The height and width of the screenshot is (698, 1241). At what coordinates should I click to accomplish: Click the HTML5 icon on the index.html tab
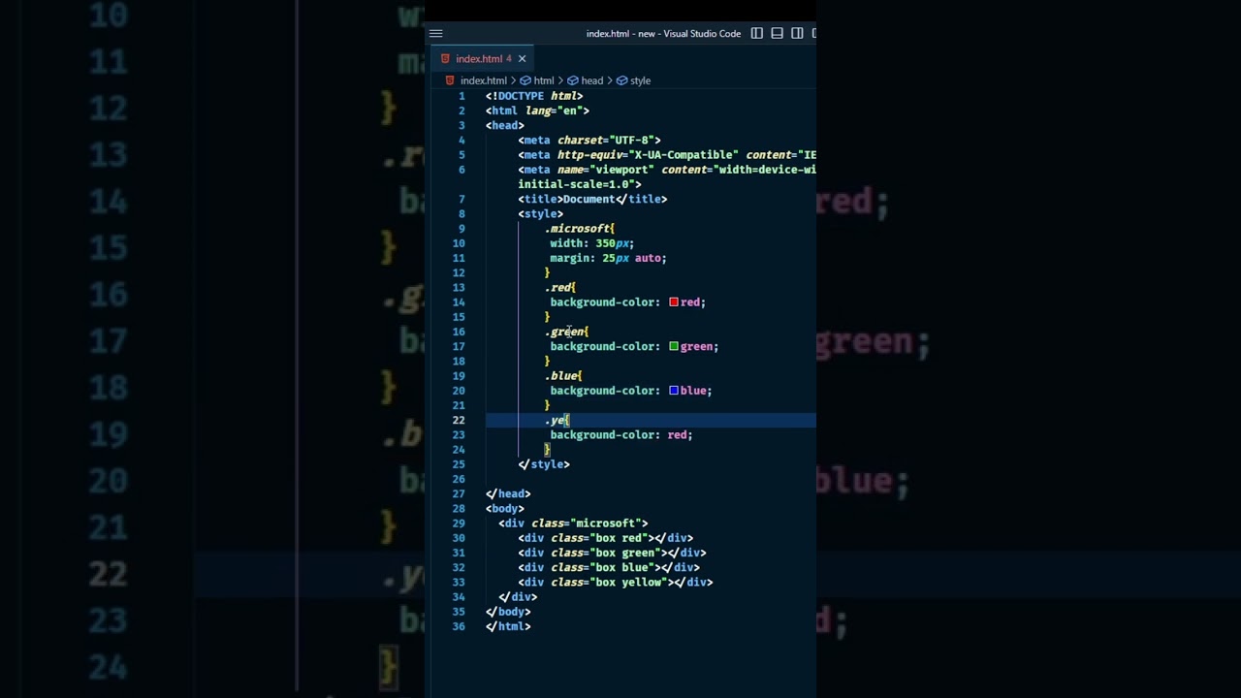(445, 58)
